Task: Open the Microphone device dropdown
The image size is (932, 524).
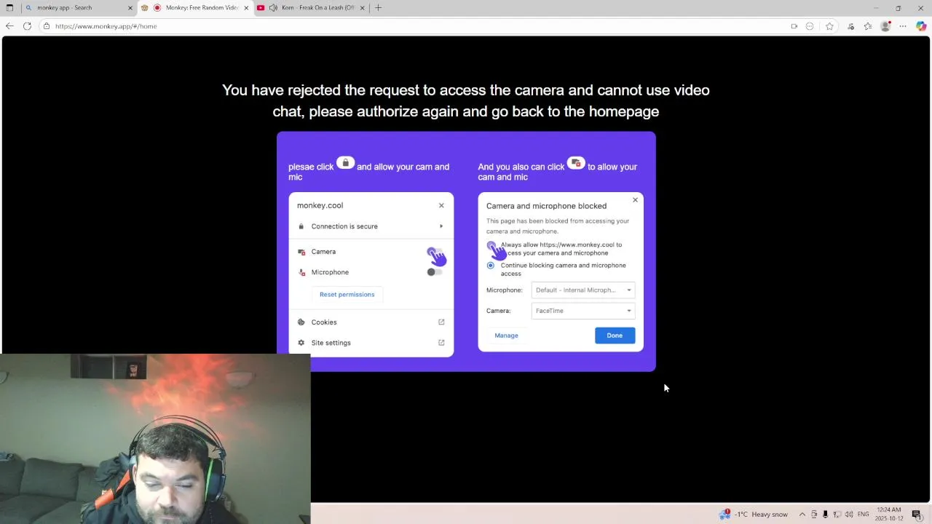Action: 583,290
